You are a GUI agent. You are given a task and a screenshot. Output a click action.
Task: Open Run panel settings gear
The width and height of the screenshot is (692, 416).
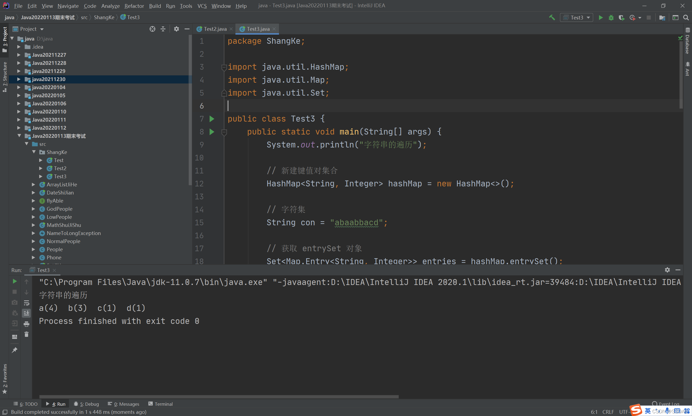(667, 270)
